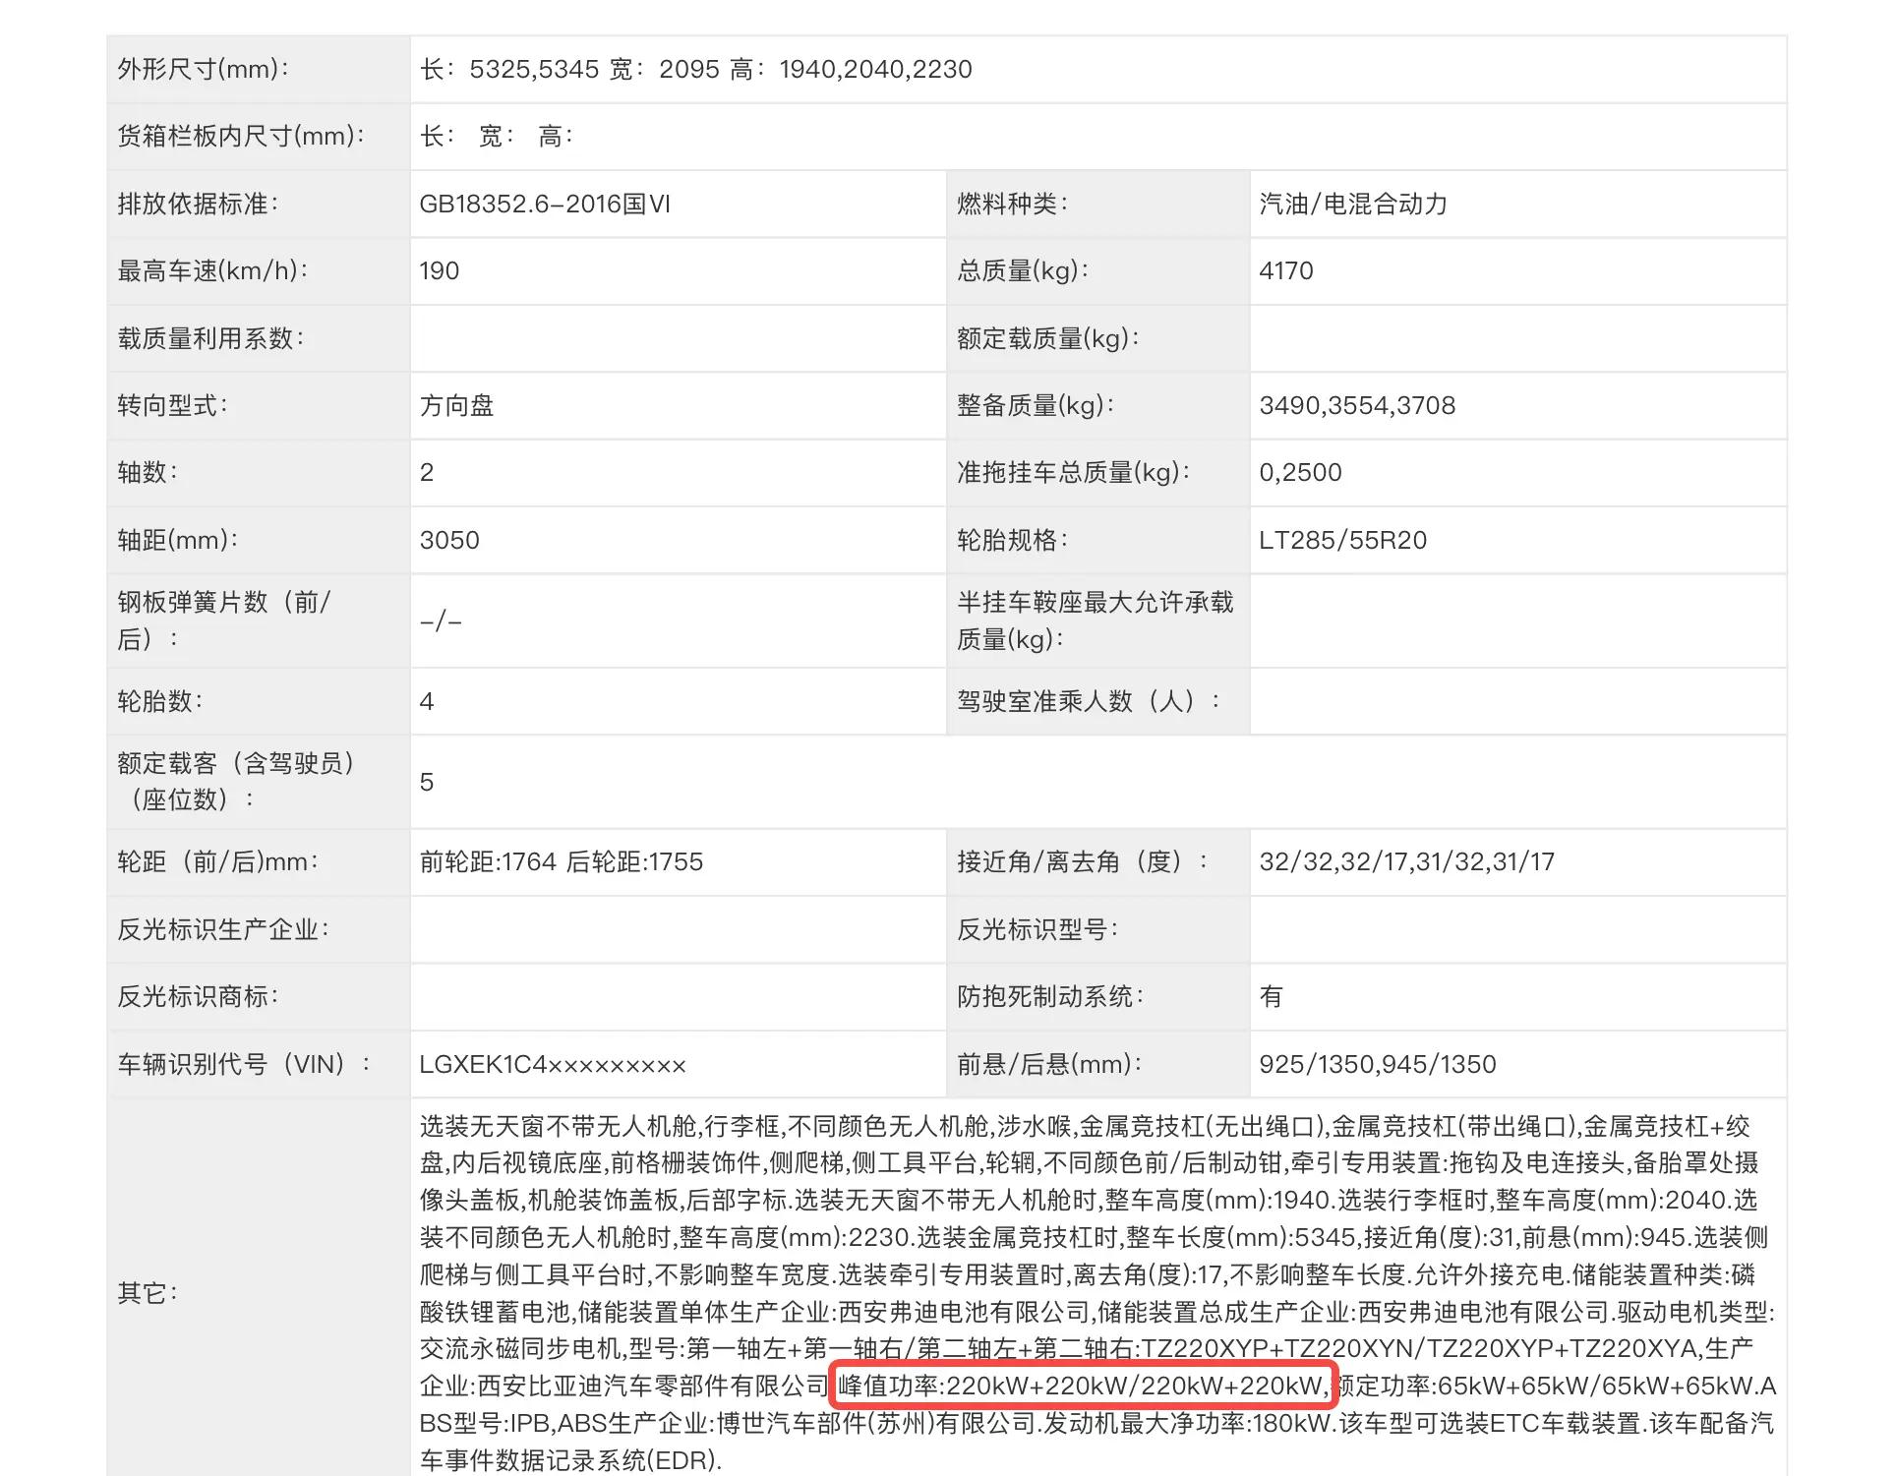The height and width of the screenshot is (1476, 1896).
Task: Select track value 前轮距:1764 后轮距:1755
Action: [562, 861]
